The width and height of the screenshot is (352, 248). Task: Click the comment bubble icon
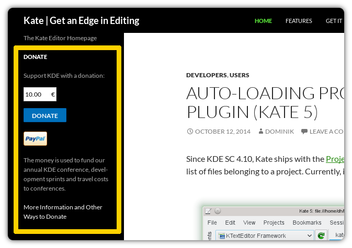304,132
